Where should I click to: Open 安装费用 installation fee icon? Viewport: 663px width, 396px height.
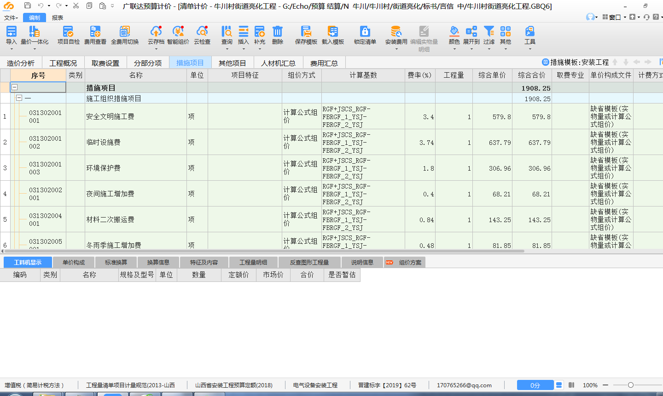[x=396, y=31]
